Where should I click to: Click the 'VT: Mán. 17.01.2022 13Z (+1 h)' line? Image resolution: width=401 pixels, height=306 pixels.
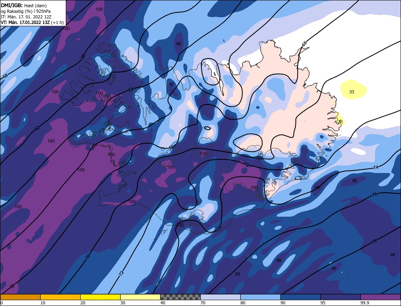pyautogui.click(x=32, y=22)
